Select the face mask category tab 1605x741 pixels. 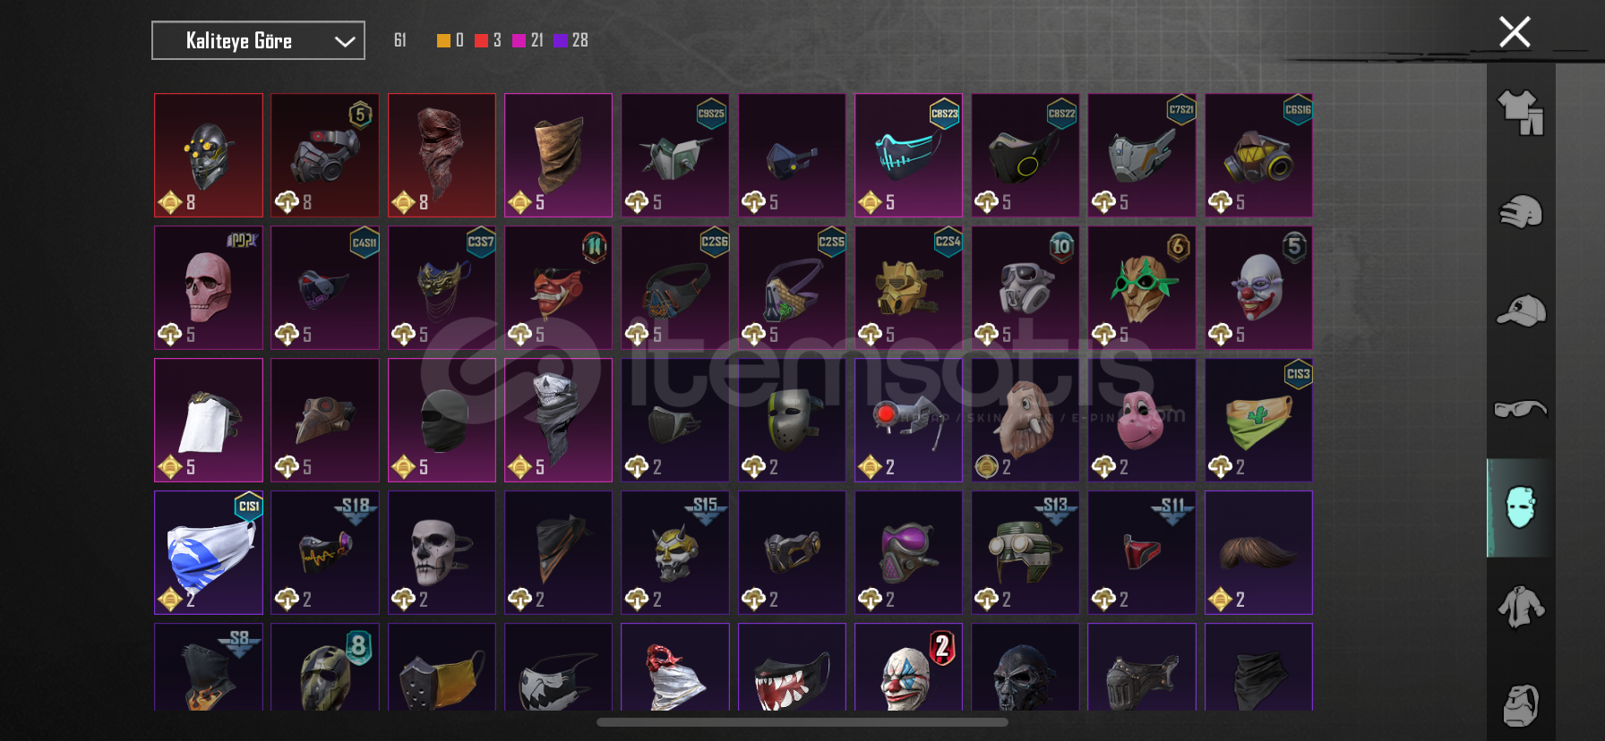1521,507
